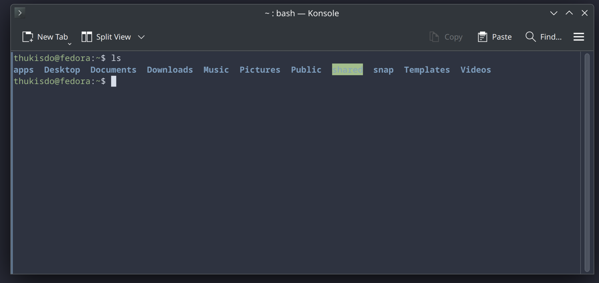The width and height of the screenshot is (599, 283).
Task: Click the terminal prompt icon in the title bar
Action: tap(20, 13)
